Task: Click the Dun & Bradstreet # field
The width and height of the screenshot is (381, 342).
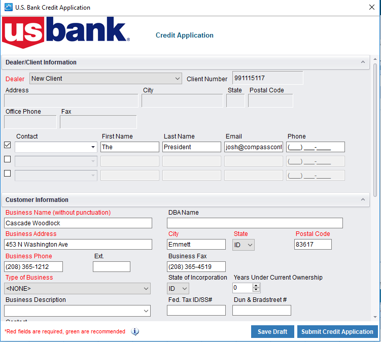Action: (261, 311)
